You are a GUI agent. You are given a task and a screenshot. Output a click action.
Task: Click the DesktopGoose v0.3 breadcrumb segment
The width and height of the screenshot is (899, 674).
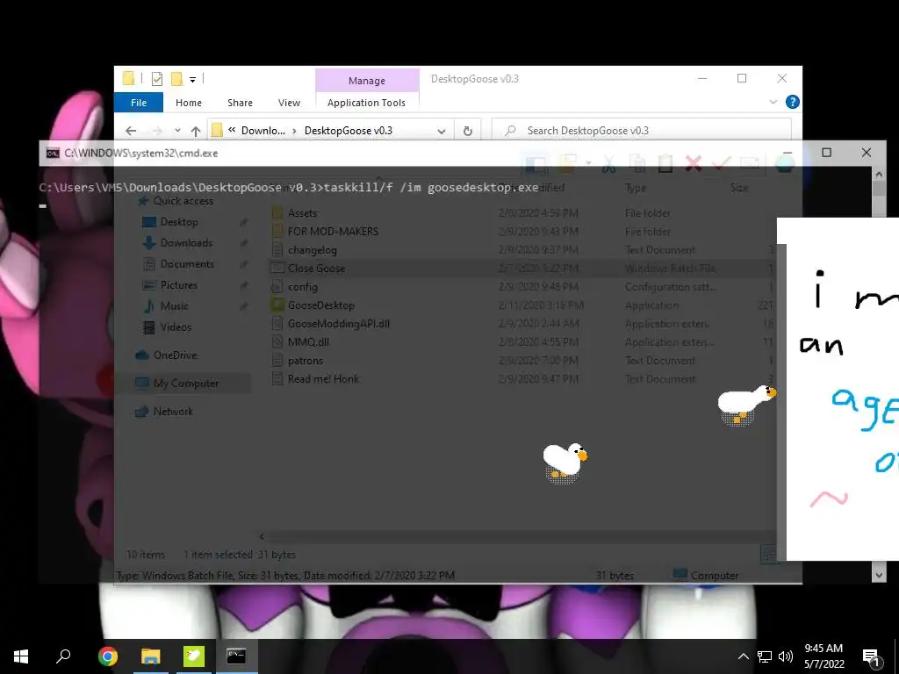tap(348, 131)
